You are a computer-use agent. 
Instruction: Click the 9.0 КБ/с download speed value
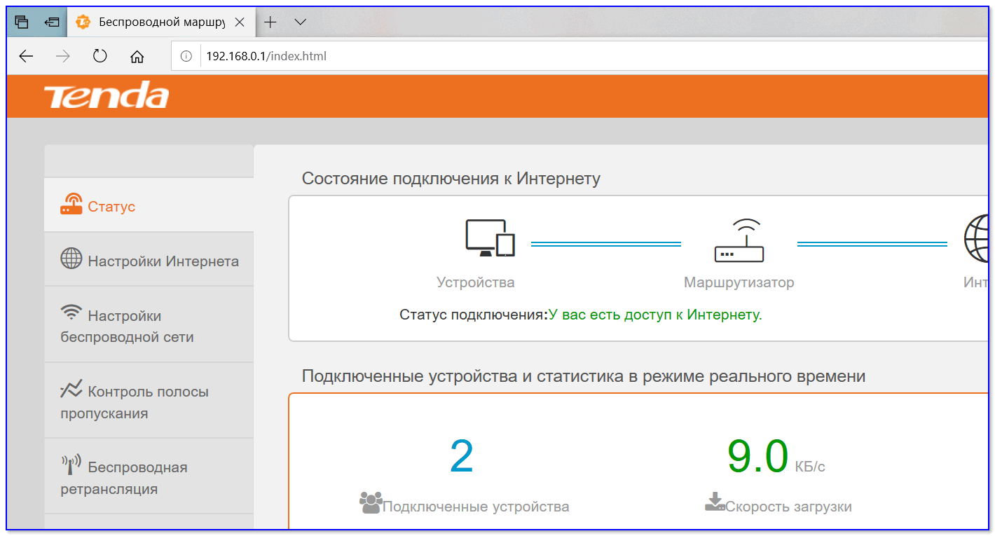coord(776,456)
